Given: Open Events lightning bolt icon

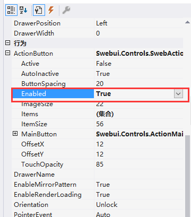Looking at the screenshot, I should 51,10.
